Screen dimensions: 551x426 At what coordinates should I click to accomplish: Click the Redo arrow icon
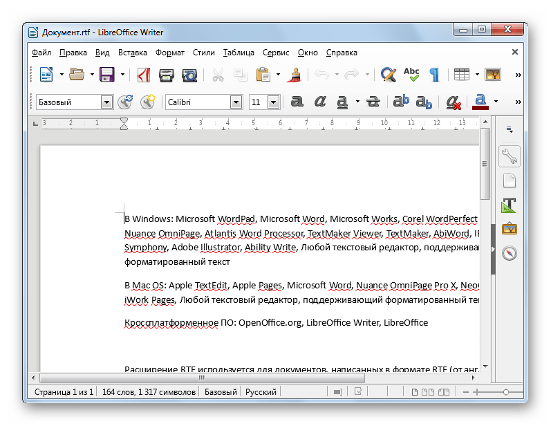coord(351,75)
